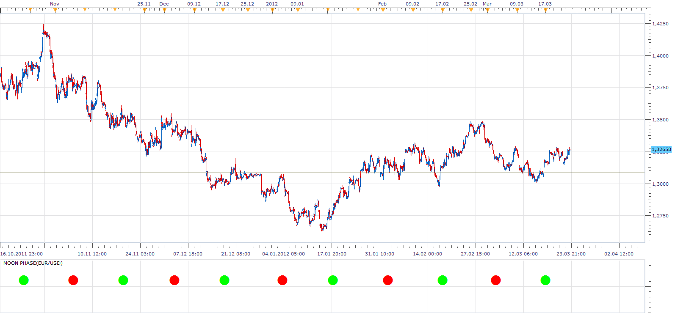Screen dimensions: 675x313
Task: Click the 07.12 18:00 time axis label
Action: [188, 254]
